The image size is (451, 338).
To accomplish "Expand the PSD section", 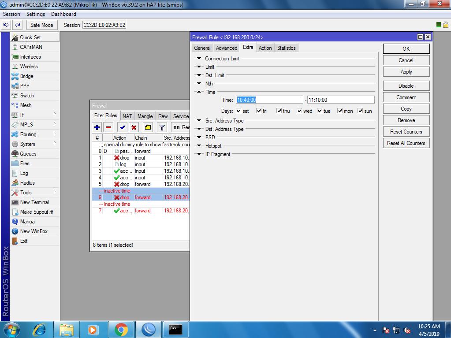I will tap(199, 137).
